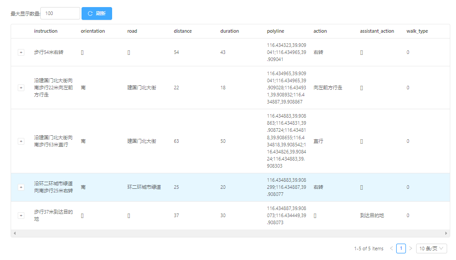Expand the row with distance 63
Image resolution: width=456 pixels, height=260 pixels.
[x=21, y=141]
